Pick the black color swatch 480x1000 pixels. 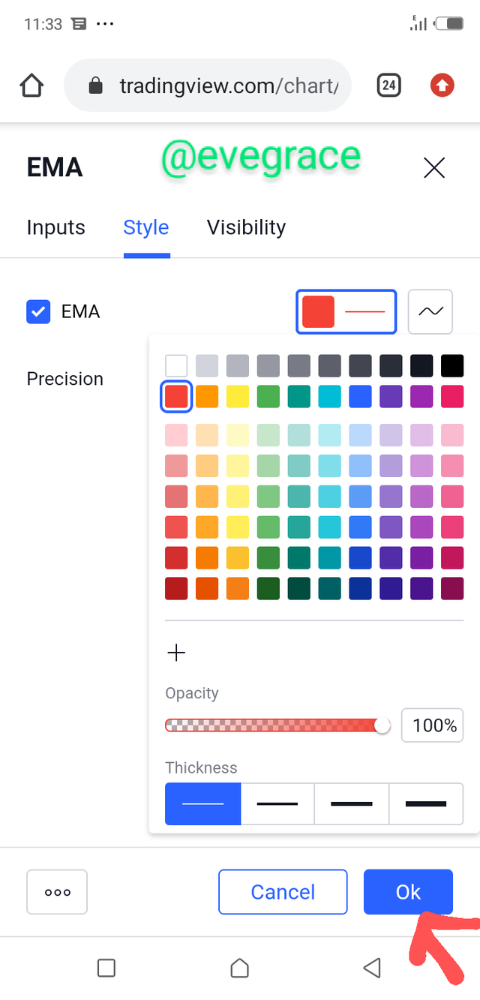click(x=452, y=365)
